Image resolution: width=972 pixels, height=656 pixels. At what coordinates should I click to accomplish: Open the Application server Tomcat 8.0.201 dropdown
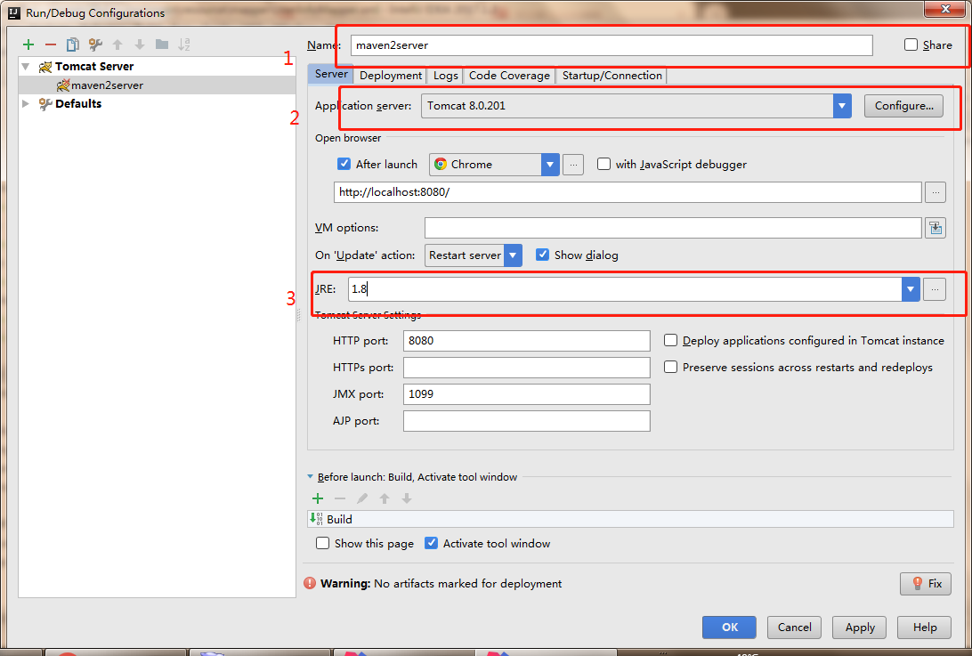tap(842, 106)
